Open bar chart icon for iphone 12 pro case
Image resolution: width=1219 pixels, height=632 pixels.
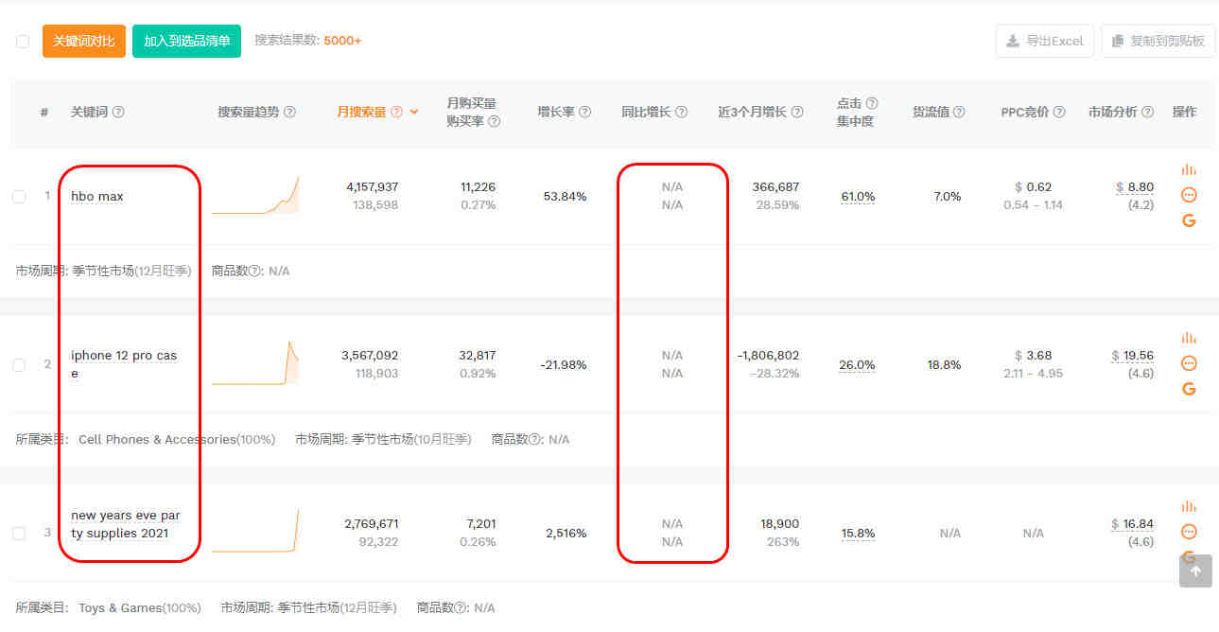[x=1189, y=338]
